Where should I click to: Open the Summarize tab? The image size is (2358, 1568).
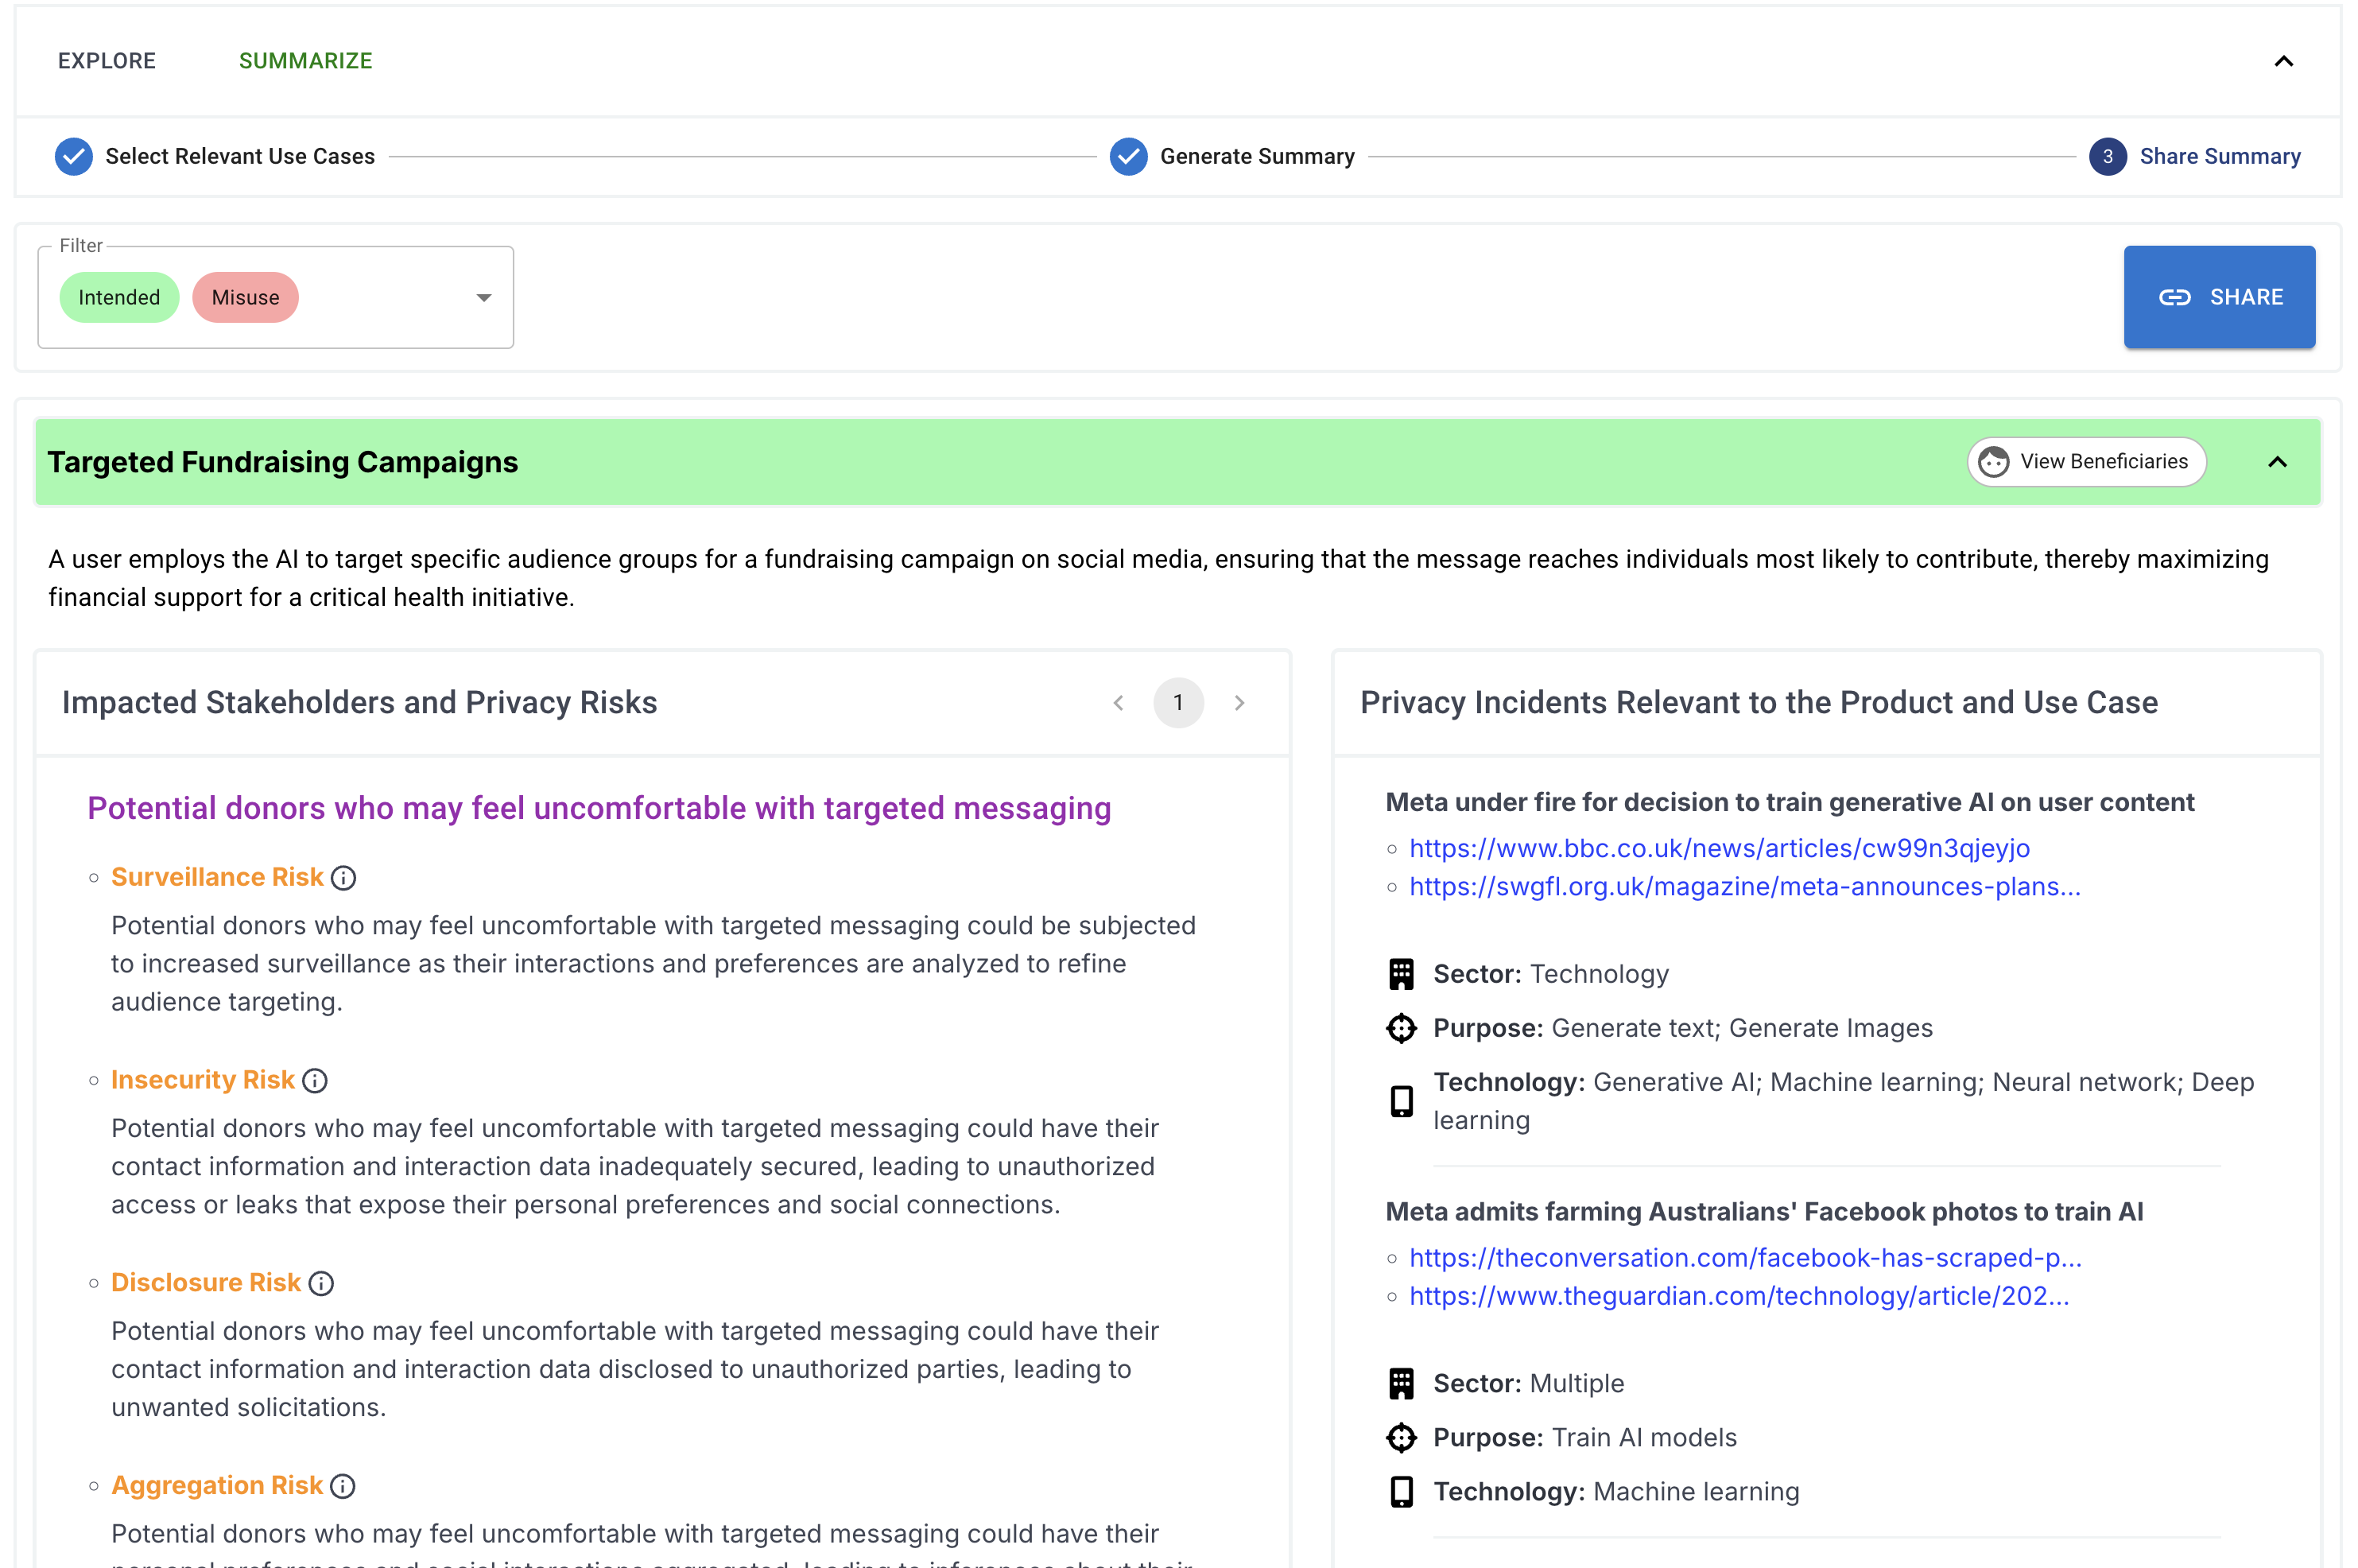click(x=304, y=61)
